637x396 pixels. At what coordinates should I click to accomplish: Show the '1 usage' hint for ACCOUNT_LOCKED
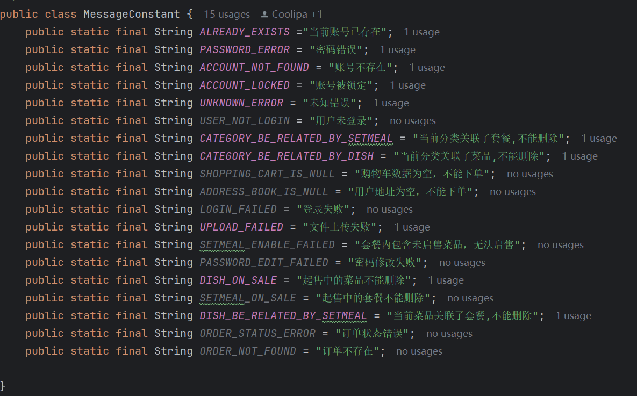[x=408, y=85]
